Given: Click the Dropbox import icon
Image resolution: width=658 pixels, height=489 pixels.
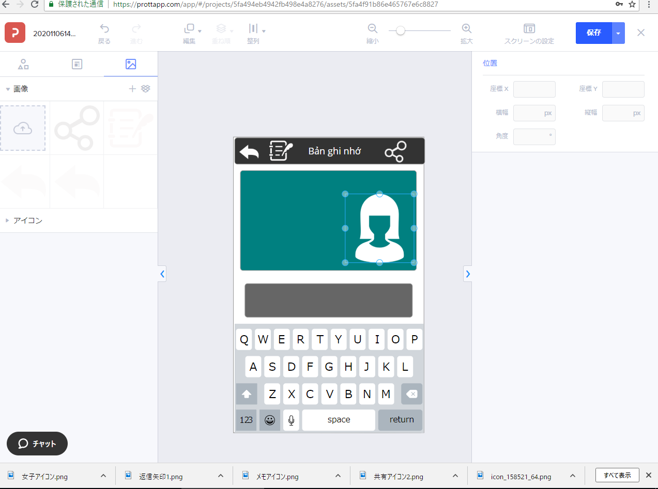Looking at the screenshot, I should tap(146, 89).
